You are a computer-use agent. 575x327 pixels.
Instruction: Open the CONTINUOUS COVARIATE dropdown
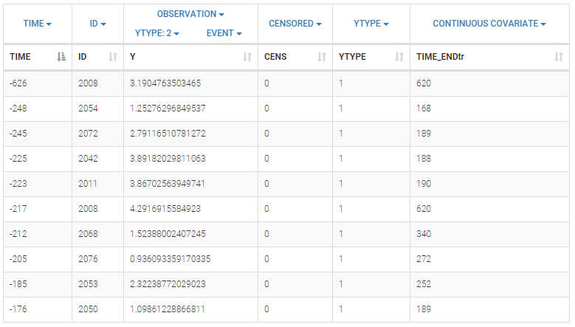point(489,24)
